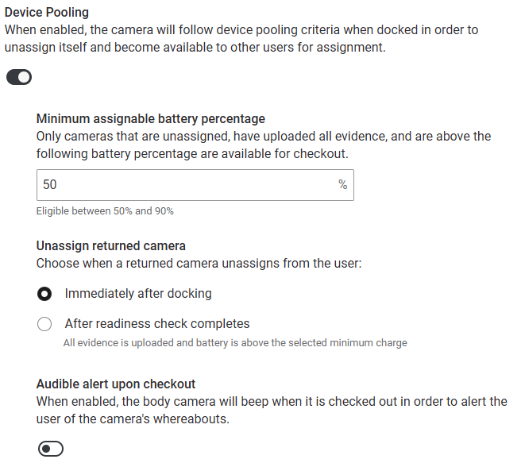Choose the After readiness check completes radio button
The image size is (521, 463).
44,324
